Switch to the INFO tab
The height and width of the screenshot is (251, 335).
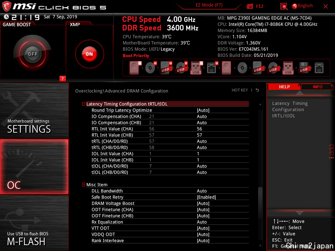coord(317,87)
